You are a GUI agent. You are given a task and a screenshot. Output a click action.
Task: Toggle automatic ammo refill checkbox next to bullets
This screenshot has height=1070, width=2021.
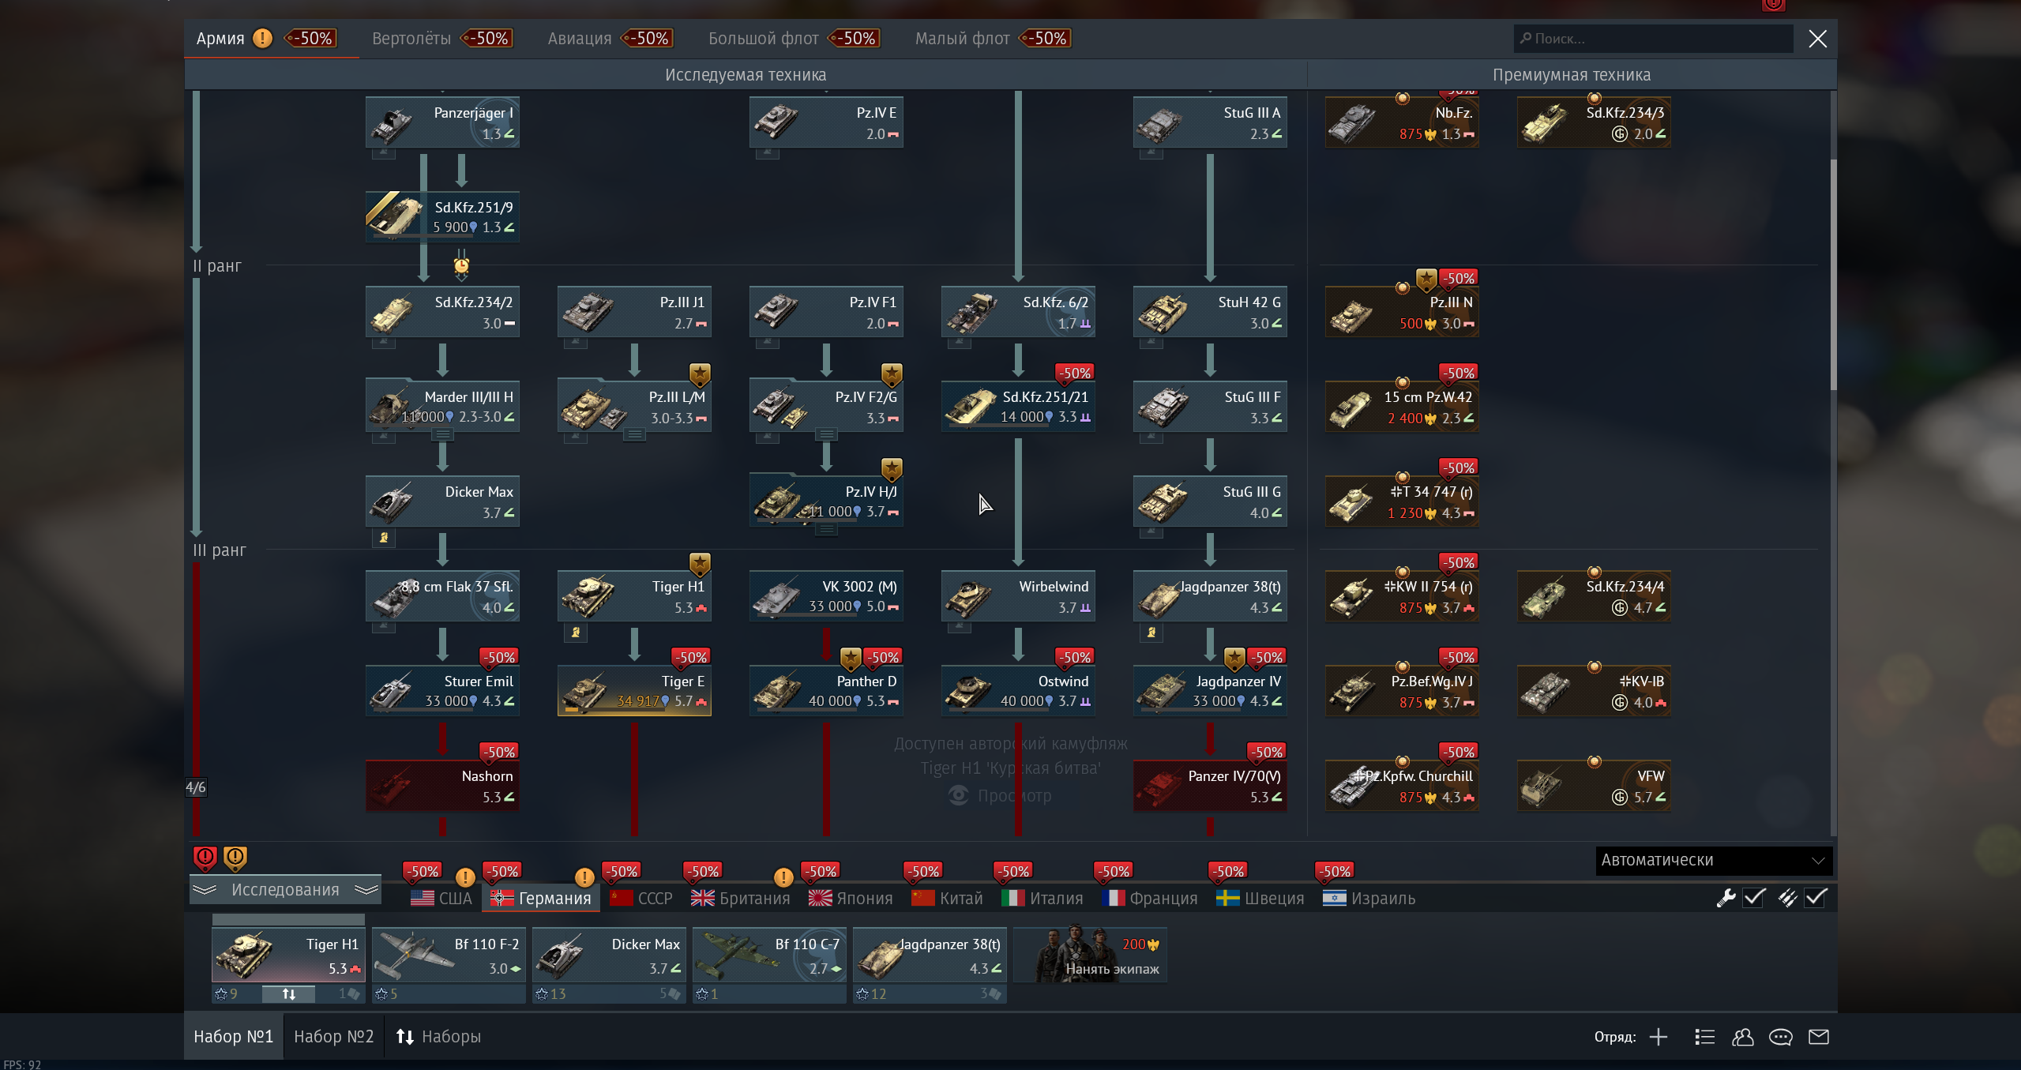pyautogui.click(x=1816, y=898)
